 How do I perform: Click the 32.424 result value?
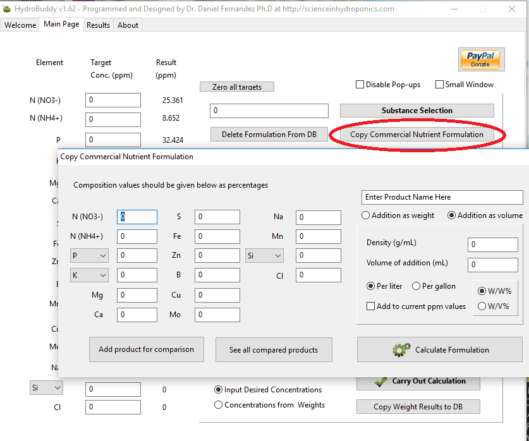pos(173,140)
